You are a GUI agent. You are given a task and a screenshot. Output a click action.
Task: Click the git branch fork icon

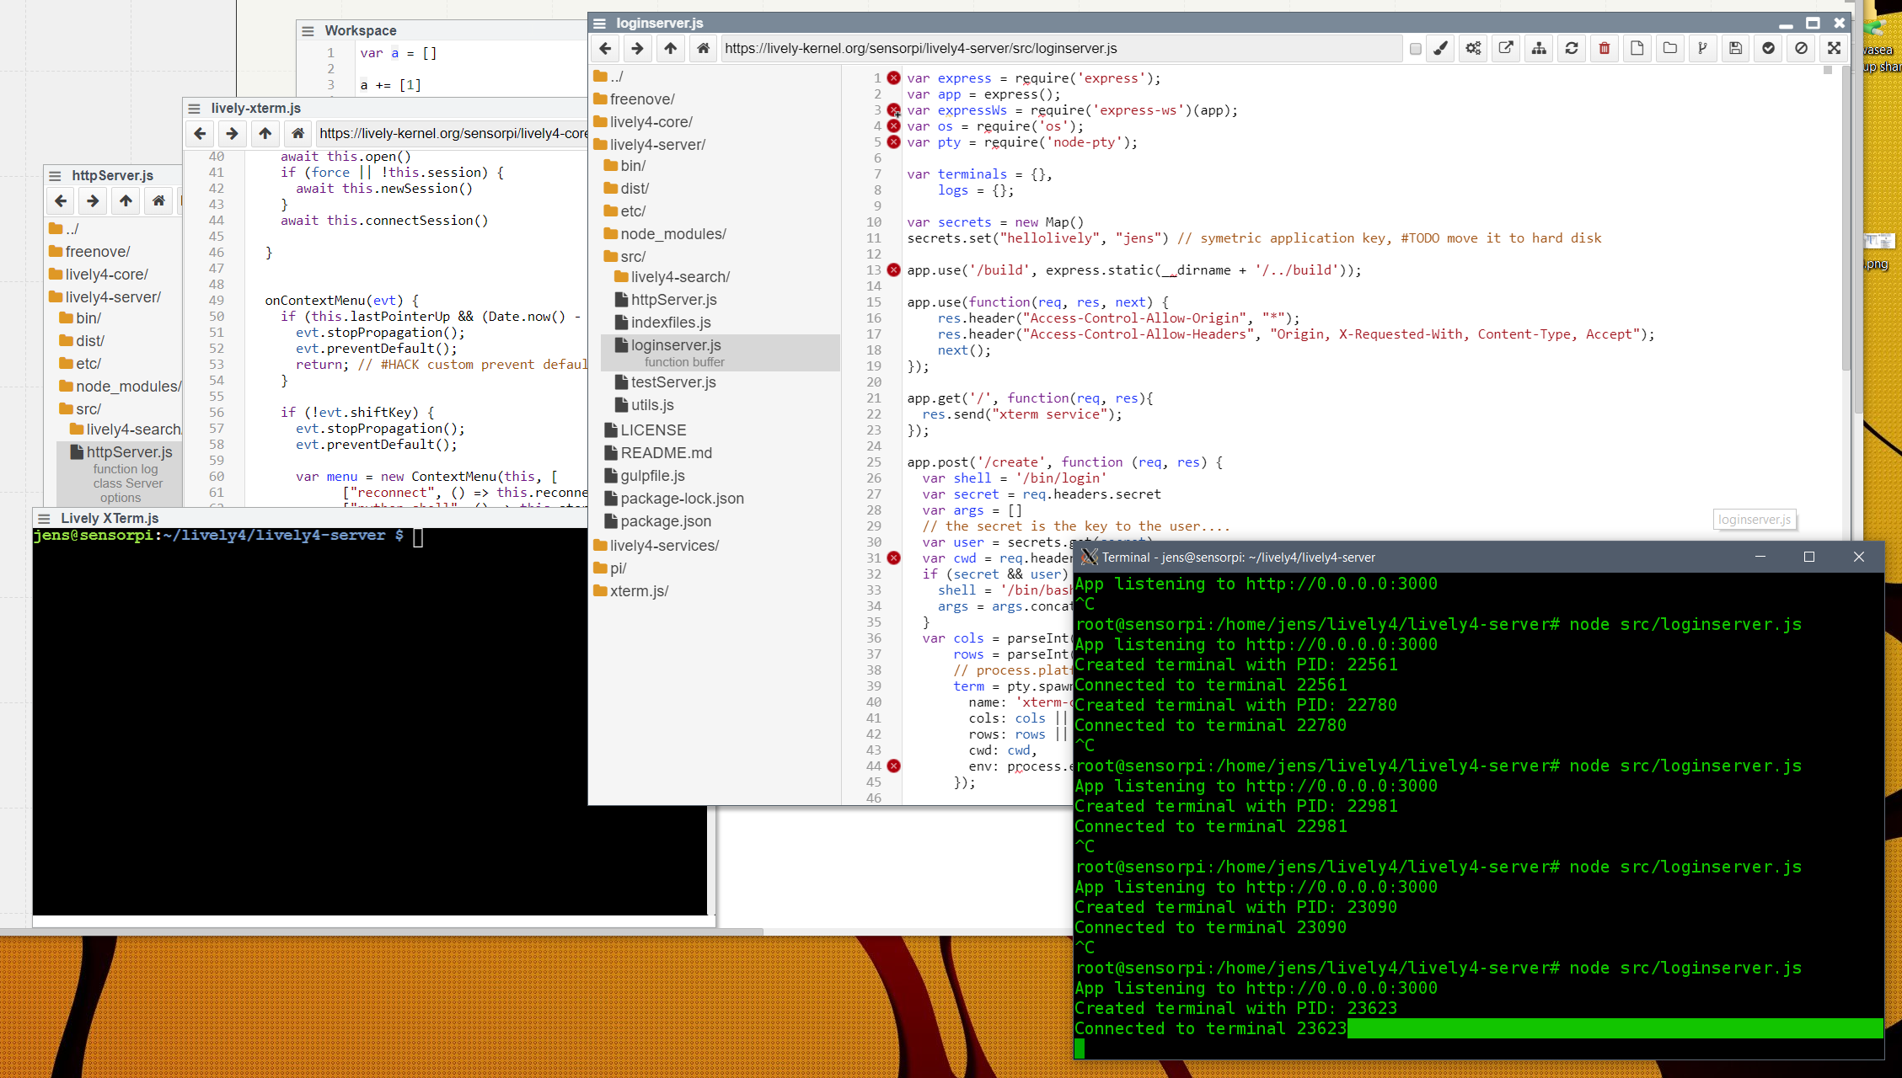(x=1702, y=49)
